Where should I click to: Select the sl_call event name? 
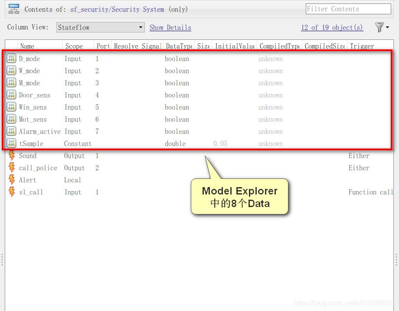click(x=31, y=192)
